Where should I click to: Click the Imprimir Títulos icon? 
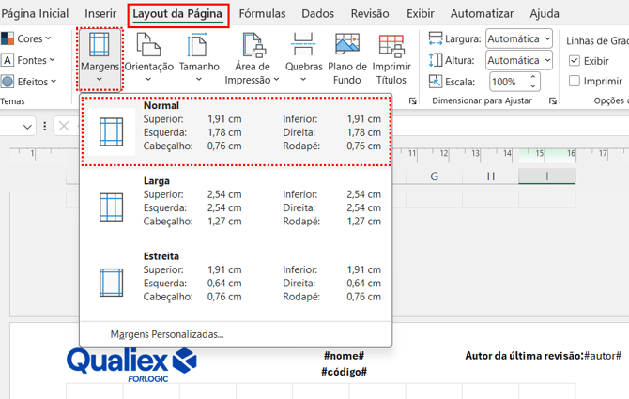(391, 46)
